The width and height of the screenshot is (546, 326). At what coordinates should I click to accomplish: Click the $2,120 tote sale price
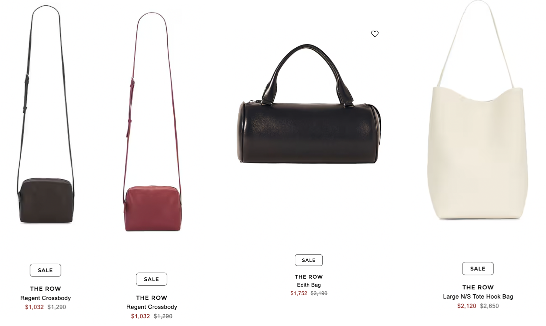(x=466, y=306)
